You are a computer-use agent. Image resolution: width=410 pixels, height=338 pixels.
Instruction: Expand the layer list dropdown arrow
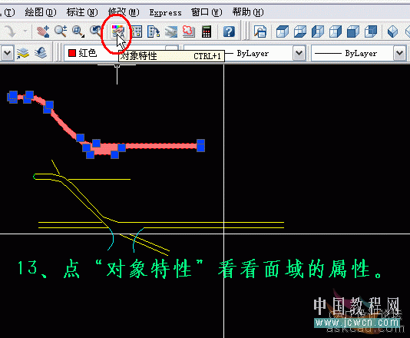(x=7, y=53)
